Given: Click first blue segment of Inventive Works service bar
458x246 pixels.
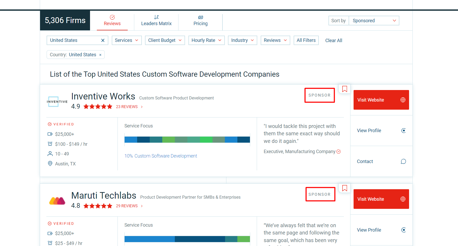Looking at the screenshot, I should (x=131, y=139).
